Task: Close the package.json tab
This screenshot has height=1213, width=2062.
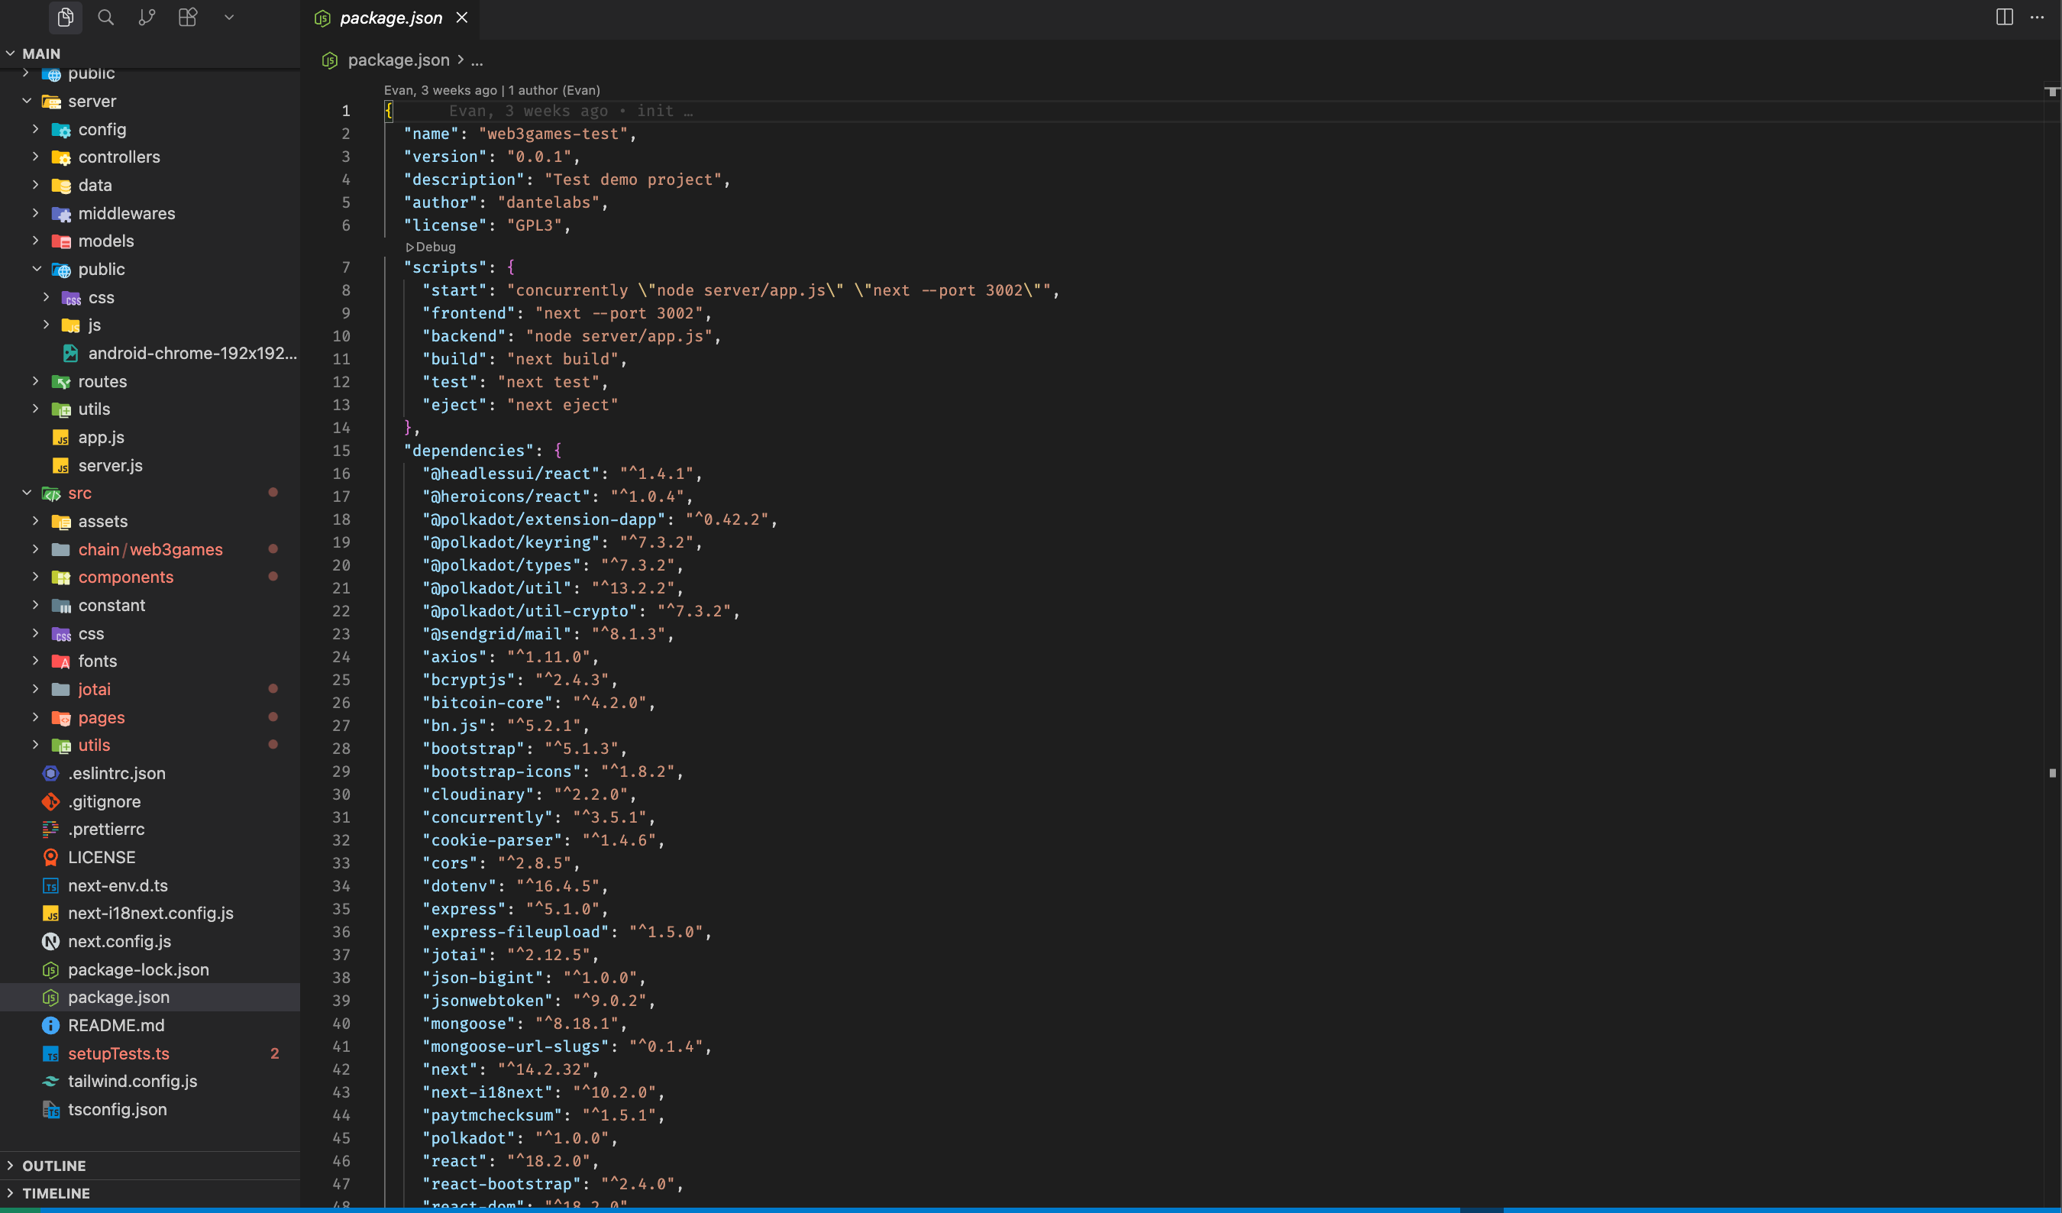Action: tap(461, 18)
